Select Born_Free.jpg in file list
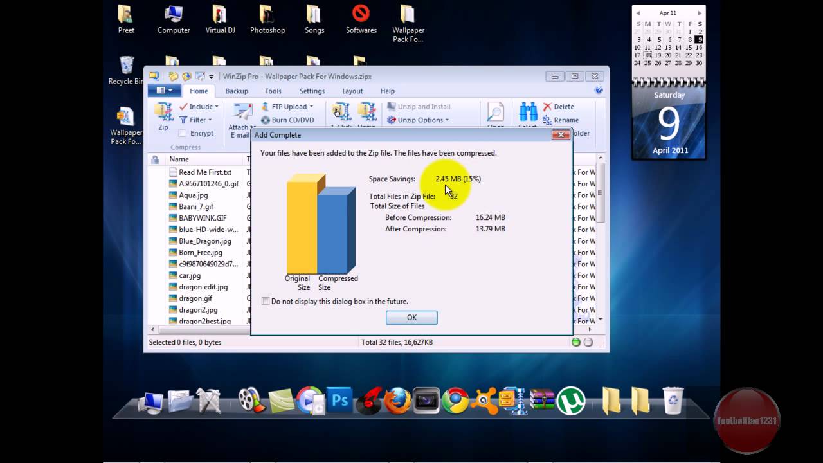 pyautogui.click(x=201, y=253)
